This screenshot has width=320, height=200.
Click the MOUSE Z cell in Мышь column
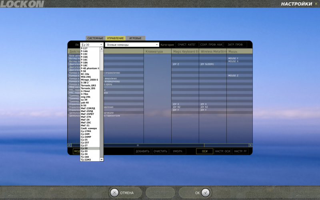[x=239, y=76]
